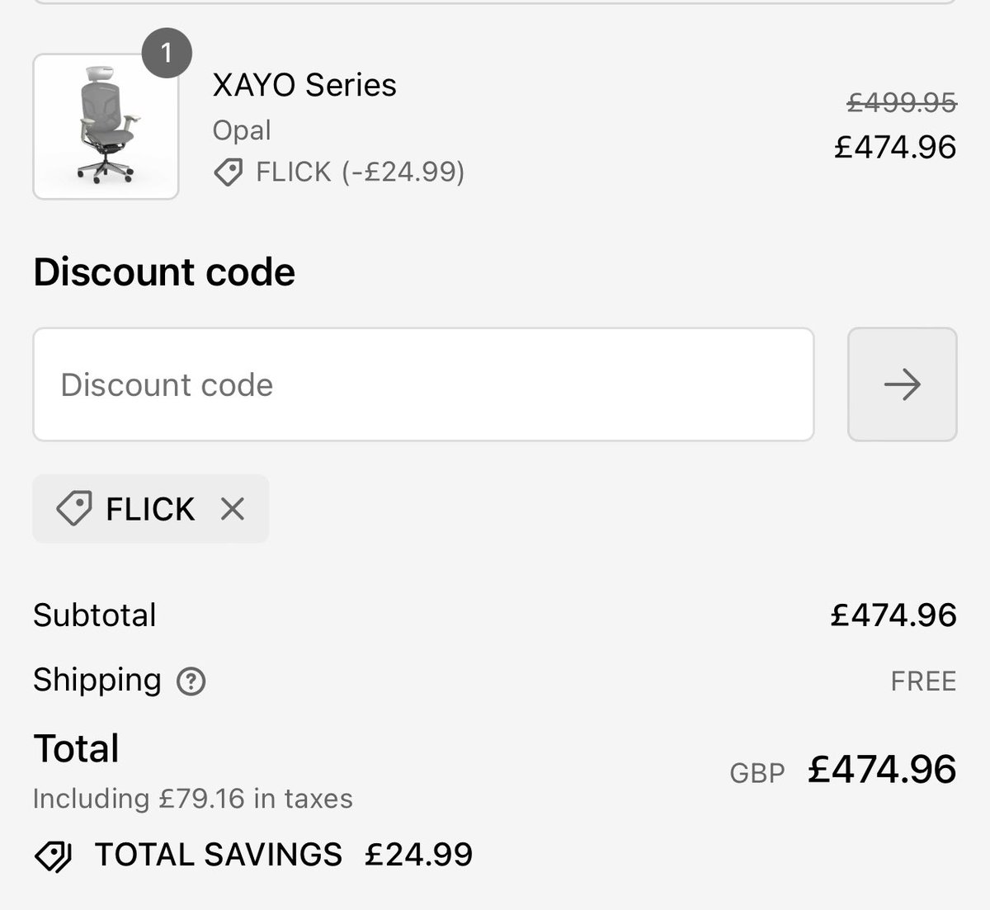Click the XAYO Series product name
The height and width of the screenshot is (910, 990).
tap(304, 85)
